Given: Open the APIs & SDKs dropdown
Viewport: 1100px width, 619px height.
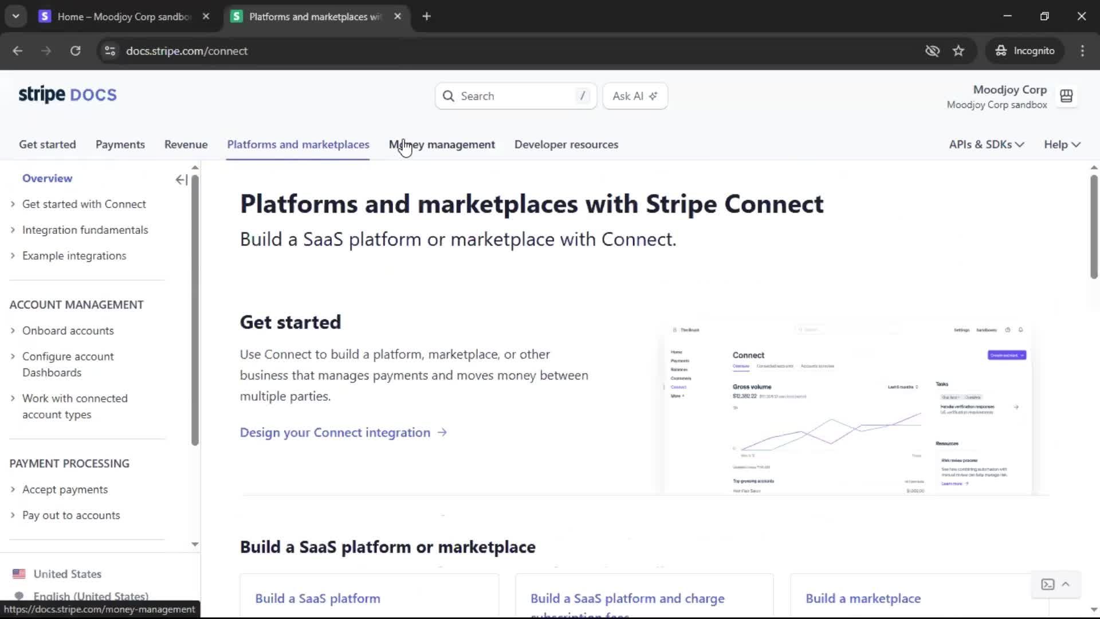Looking at the screenshot, I should pos(986,144).
